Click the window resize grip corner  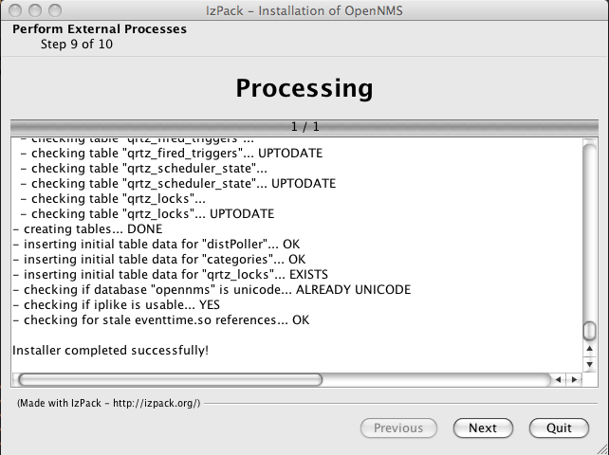[x=602, y=448]
